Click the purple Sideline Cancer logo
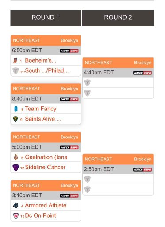The height and width of the screenshot is (227, 165). point(15,168)
